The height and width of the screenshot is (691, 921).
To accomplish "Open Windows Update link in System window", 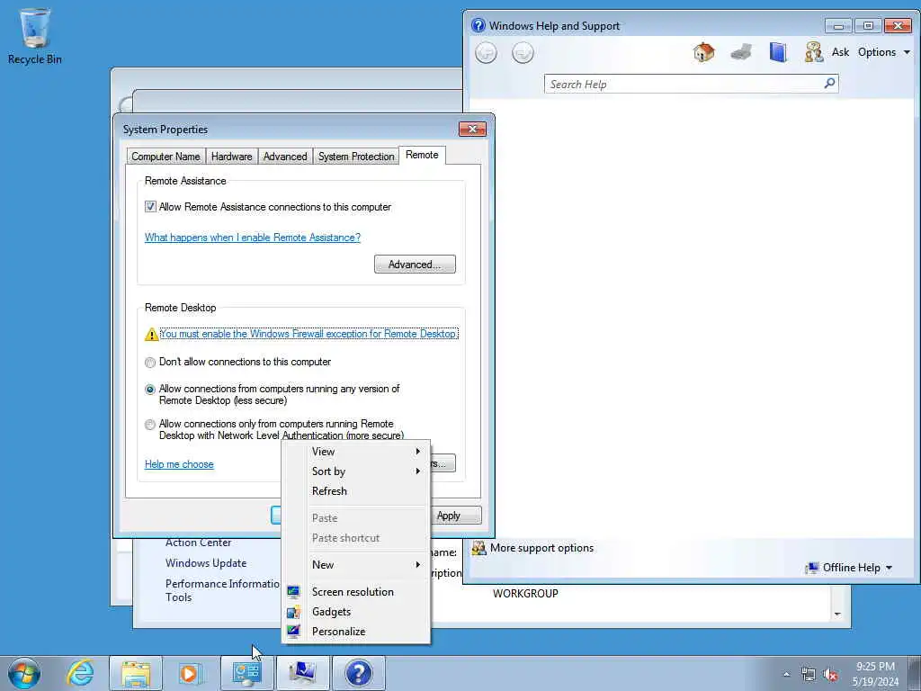I will pyautogui.click(x=206, y=563).
